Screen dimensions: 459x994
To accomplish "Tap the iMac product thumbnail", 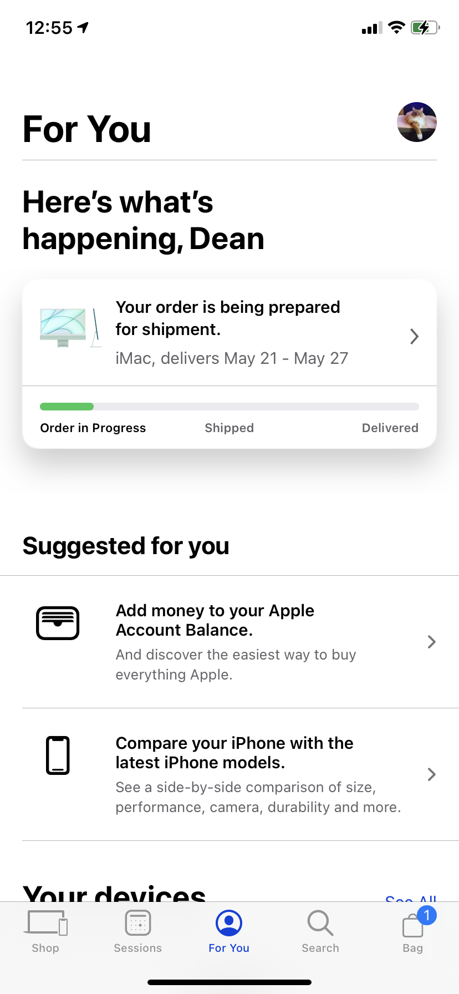I will point(70,328).
